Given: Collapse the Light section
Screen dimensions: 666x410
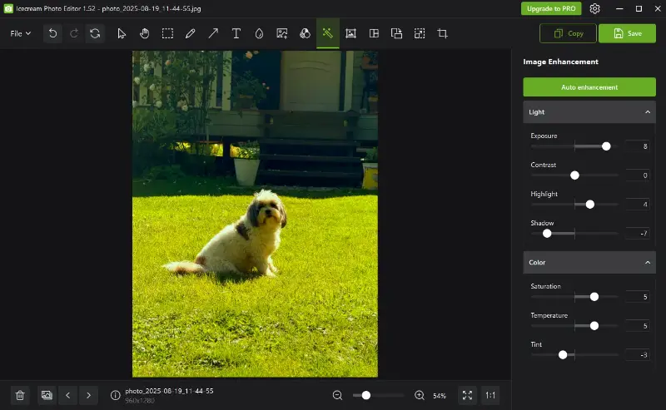Looking at the screenshot, I should tap(648, 111).
